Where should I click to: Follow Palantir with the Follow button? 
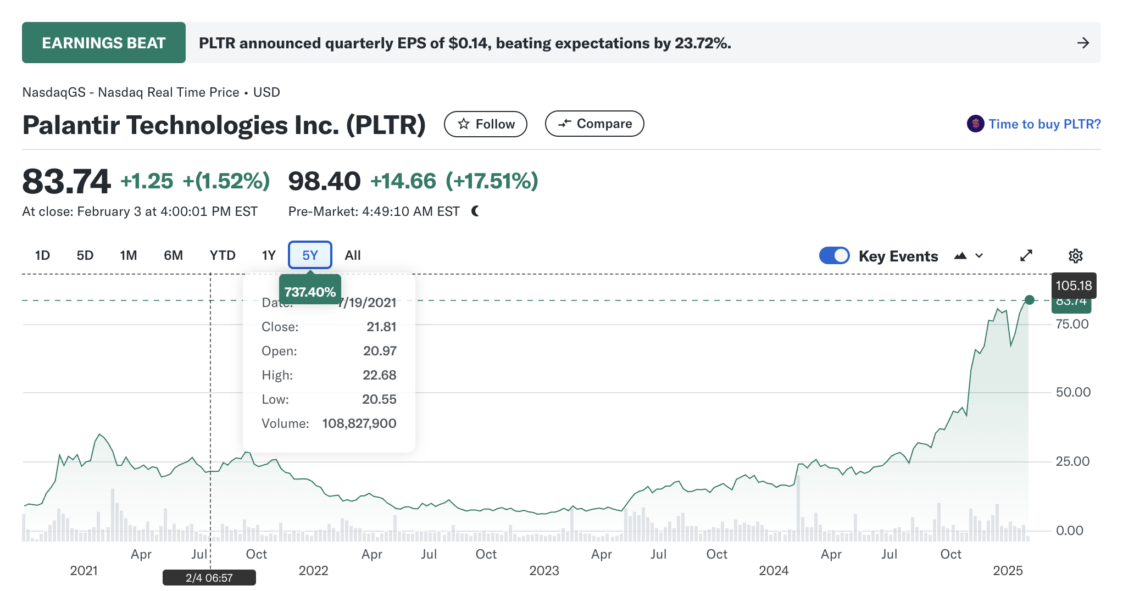486,124
